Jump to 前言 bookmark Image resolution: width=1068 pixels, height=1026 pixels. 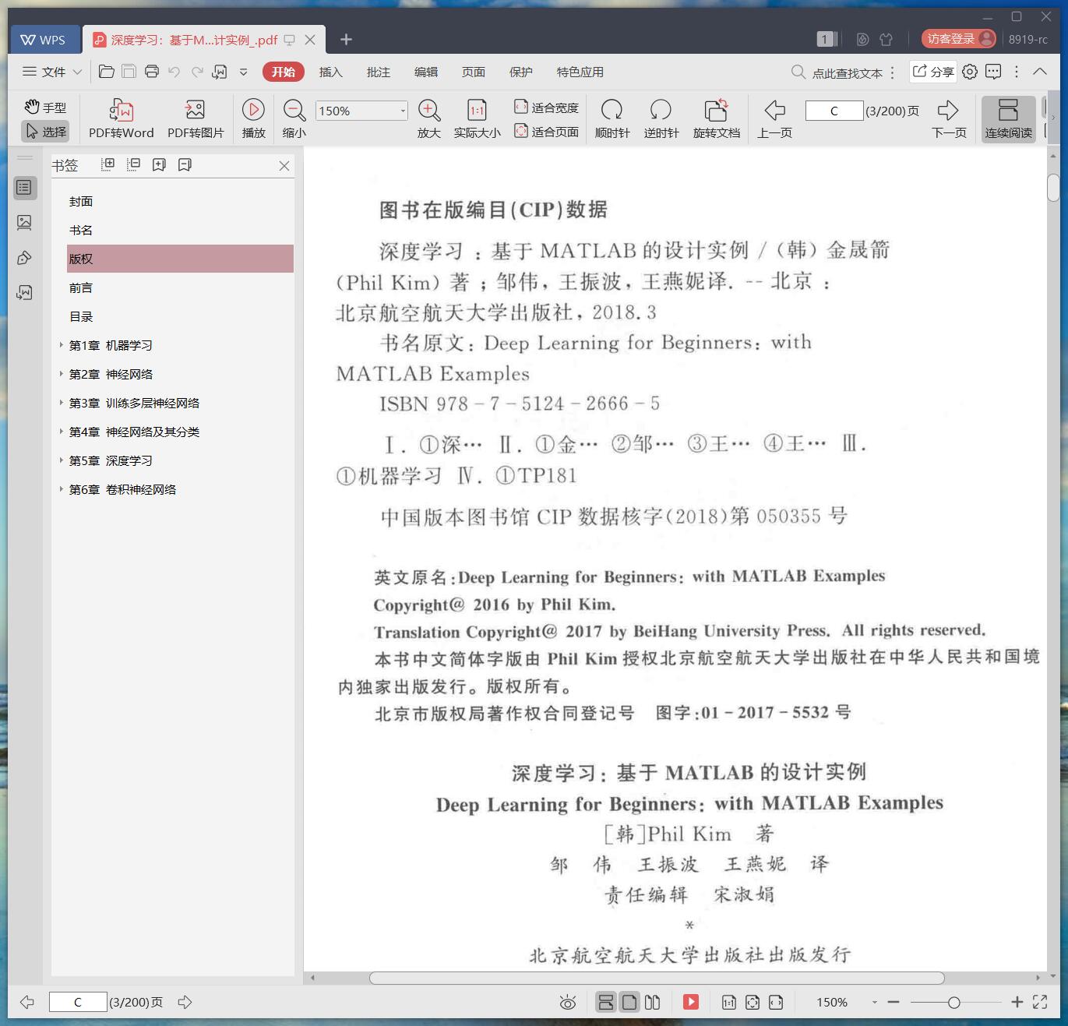click(x=81, y=287)
